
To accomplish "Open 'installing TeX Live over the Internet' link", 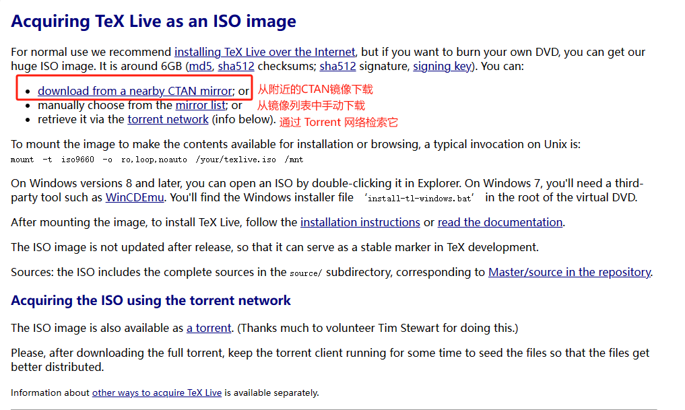I will point(265,52).
